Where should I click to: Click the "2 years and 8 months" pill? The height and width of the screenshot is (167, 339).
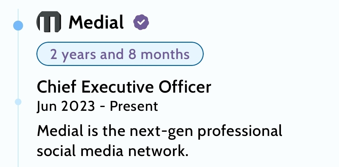click(120, 54)
